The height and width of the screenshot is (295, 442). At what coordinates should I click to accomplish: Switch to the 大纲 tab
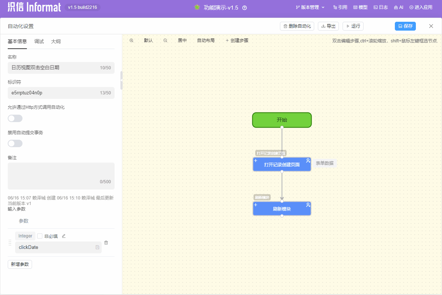tap(56, 42)
